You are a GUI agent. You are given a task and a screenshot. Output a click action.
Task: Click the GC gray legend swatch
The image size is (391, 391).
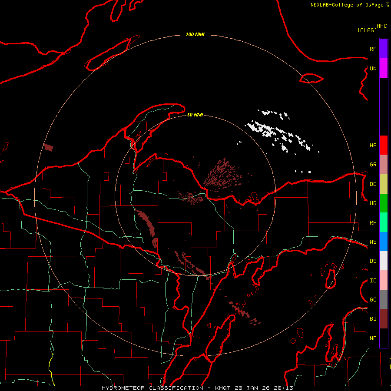(x=384, y=299)
